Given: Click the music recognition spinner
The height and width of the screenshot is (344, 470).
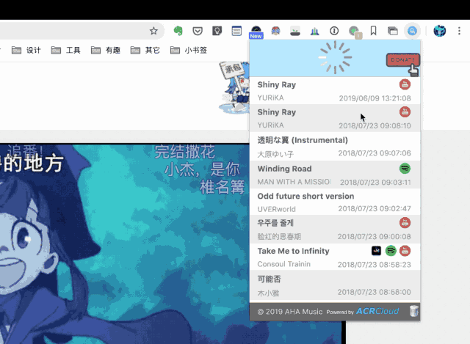Looking at the screenshot, I should click(x=335, y=57).
